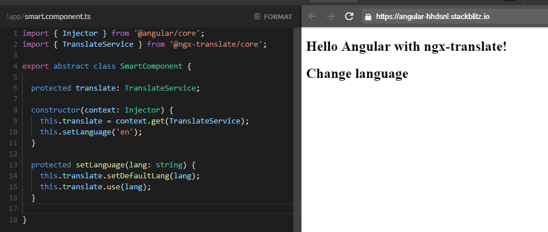
Task: Click 'Injector' in the line 1 import
Action: 80,33
